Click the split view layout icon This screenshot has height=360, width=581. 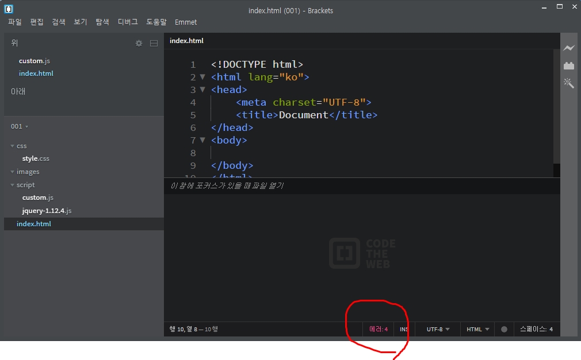point(154,43)
